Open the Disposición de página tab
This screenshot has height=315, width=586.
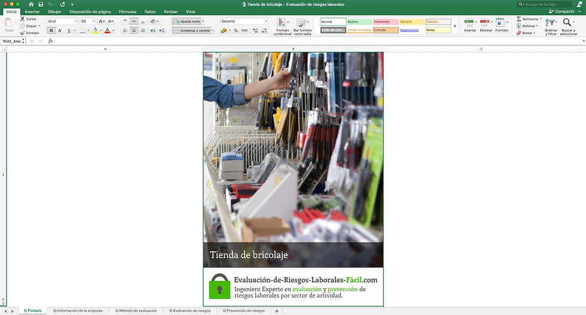click(x=90, y=11)
